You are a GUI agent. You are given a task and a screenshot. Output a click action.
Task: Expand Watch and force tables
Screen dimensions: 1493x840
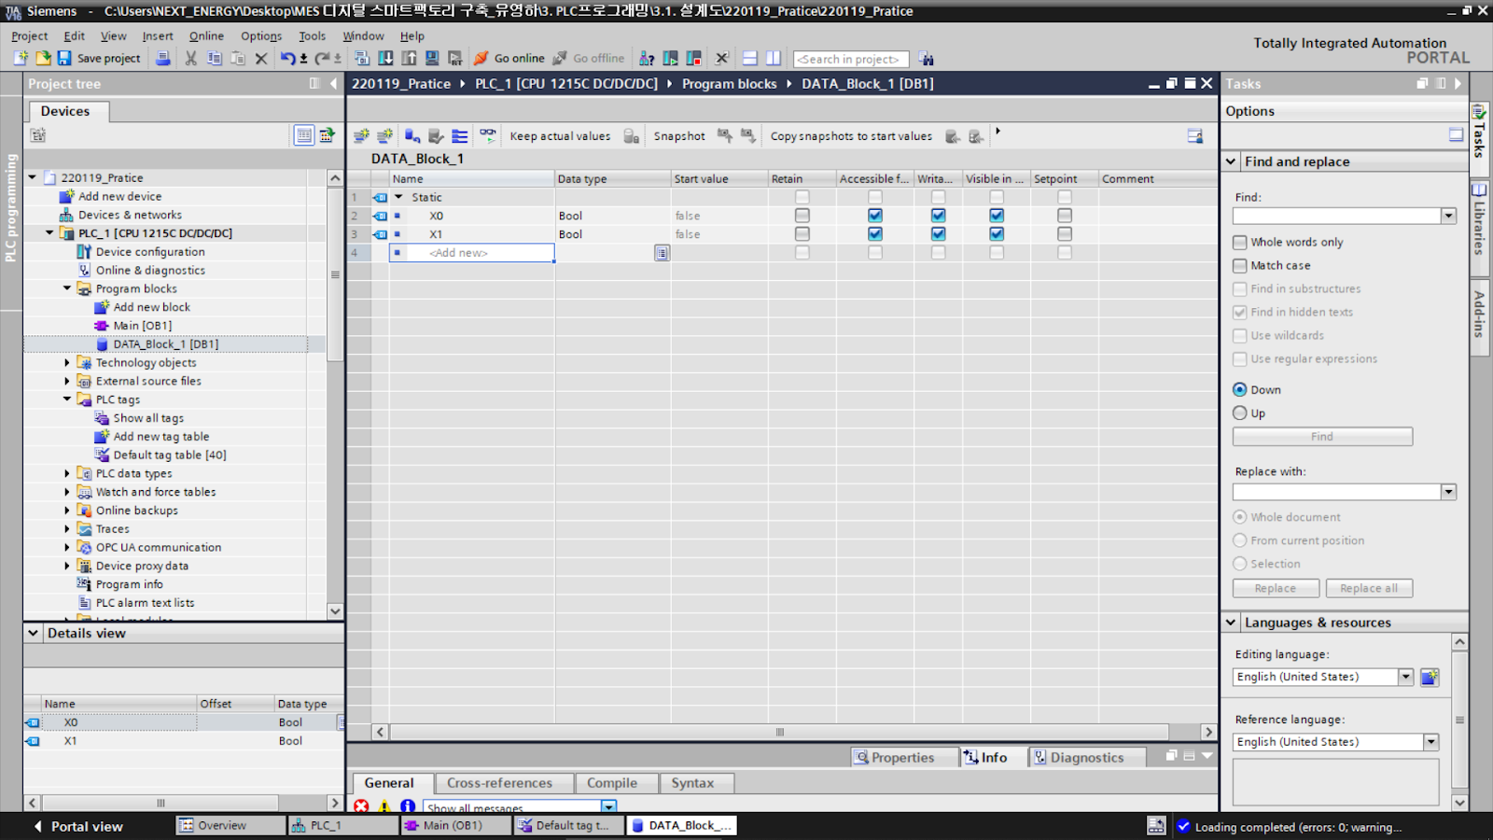tap(67, 492)
